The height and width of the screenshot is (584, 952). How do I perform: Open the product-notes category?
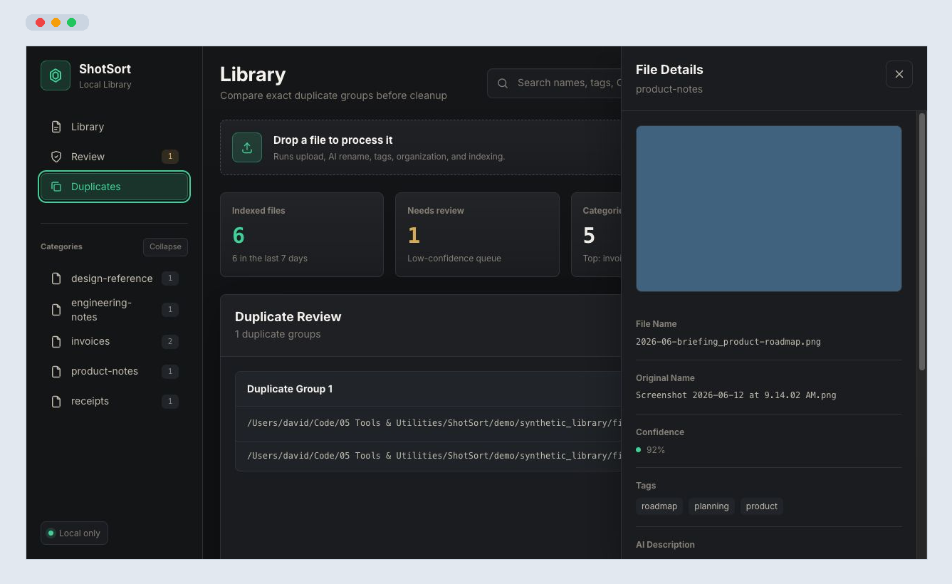coord(114,372)
